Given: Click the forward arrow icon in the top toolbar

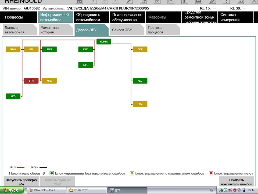Looking at the screenshot, I should tap(115, 2).
